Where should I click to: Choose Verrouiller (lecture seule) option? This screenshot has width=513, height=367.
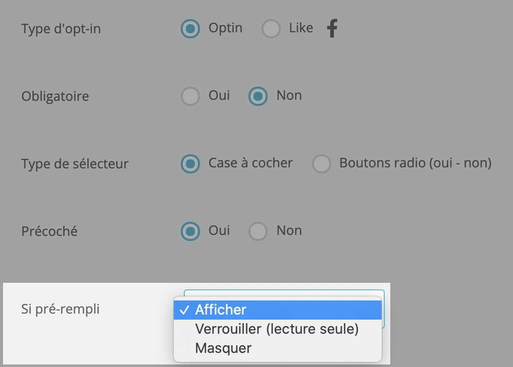coord(278,329)
